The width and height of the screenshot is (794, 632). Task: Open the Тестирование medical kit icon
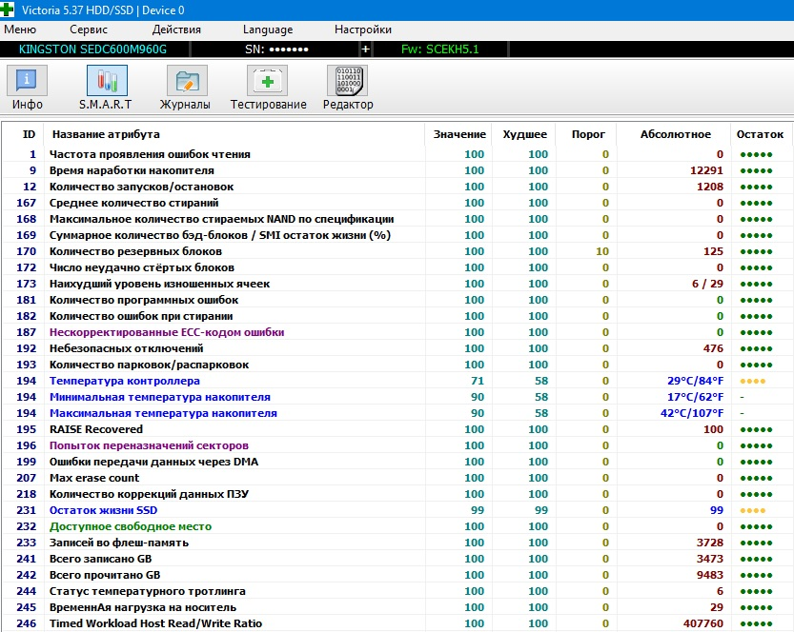(267, 80)
